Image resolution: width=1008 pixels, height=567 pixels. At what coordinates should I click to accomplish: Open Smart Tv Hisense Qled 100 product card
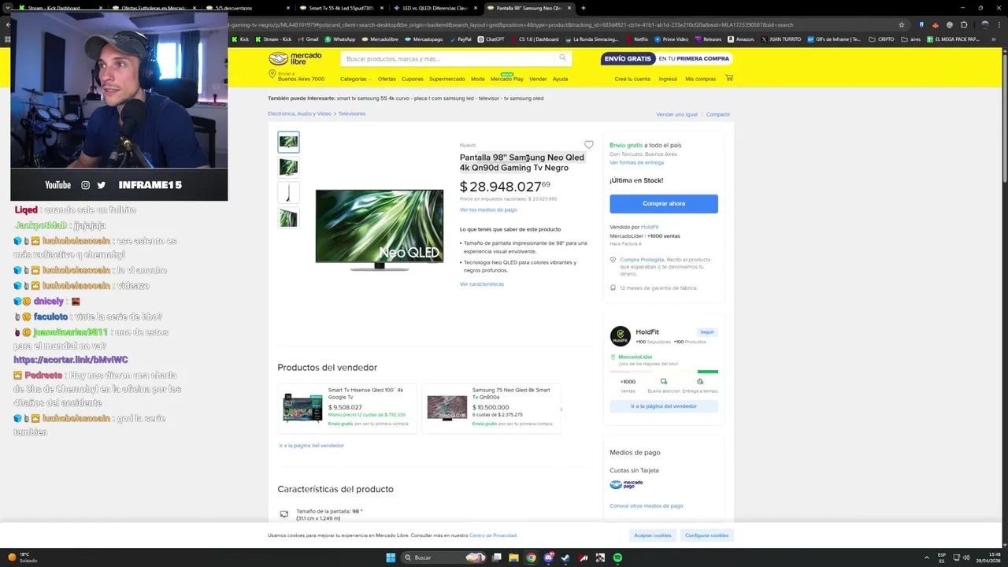click(x=346, y=408)
